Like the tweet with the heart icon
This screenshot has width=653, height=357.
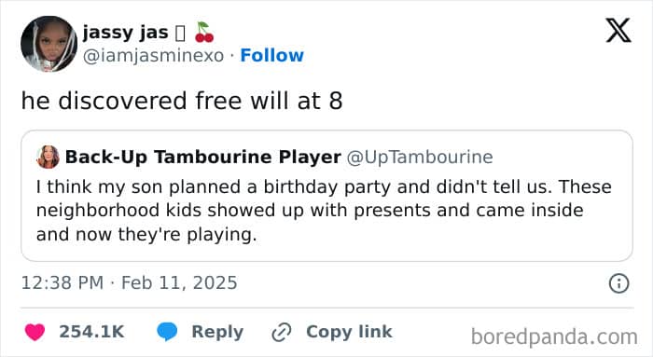click(35, 332)
